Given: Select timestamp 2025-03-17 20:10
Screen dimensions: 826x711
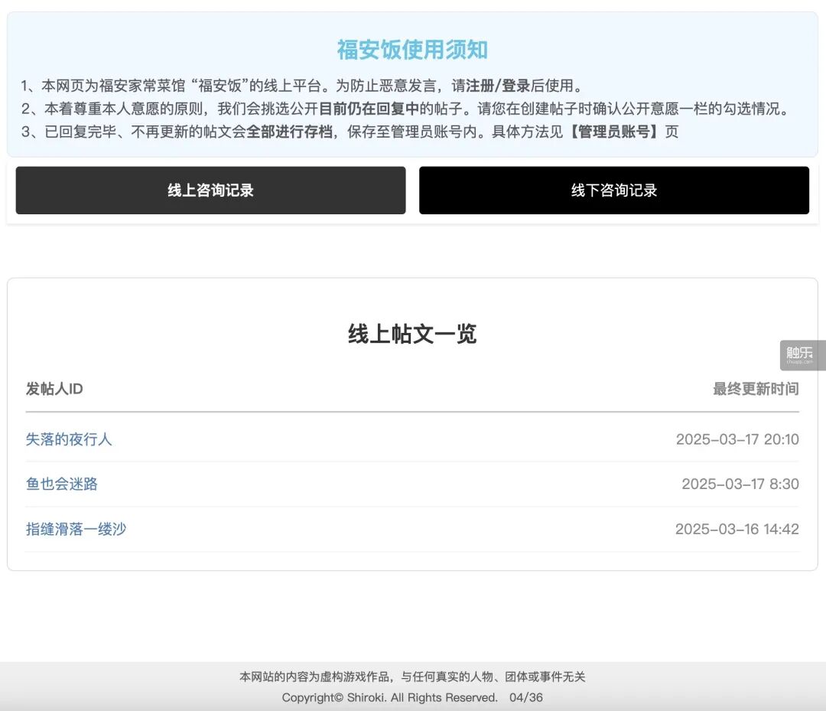Looking at the screenshot, I should pyautogui.click(x=737, y=439).
